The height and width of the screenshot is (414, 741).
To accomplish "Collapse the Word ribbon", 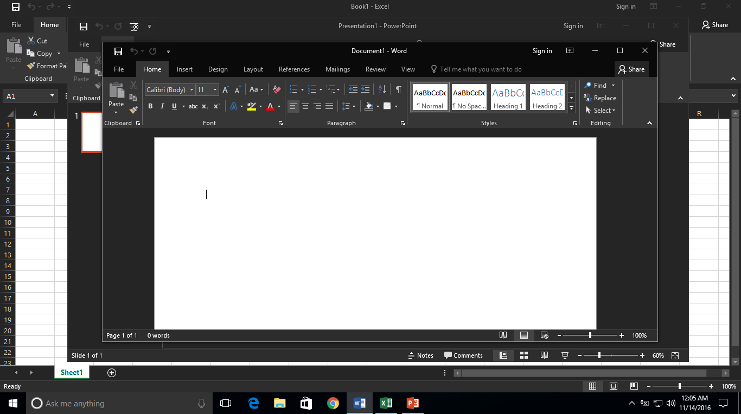I will (649, 124).
